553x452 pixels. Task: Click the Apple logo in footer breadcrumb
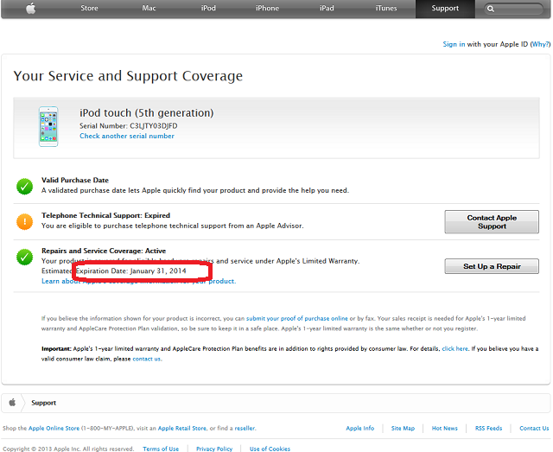[12, 403]
